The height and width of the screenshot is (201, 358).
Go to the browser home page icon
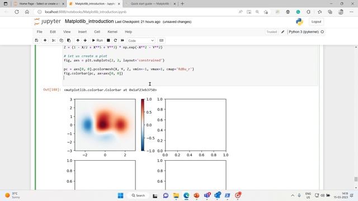click(27, 12)
